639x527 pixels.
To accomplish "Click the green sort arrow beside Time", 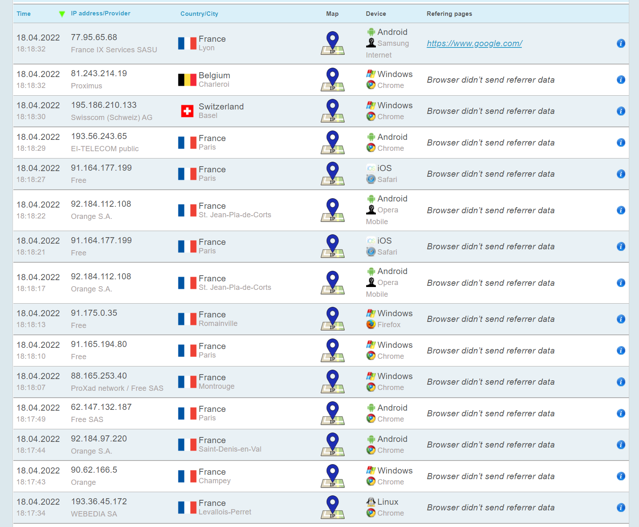I will click(x=62, y=14).
